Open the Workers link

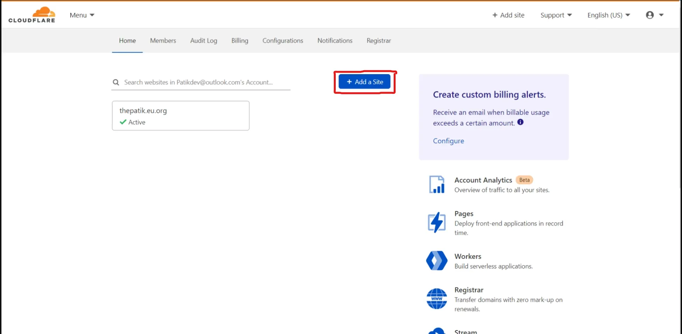pos(468,256)
